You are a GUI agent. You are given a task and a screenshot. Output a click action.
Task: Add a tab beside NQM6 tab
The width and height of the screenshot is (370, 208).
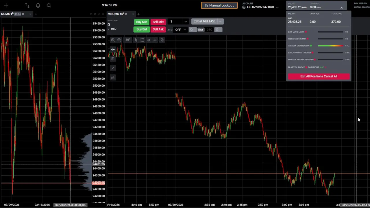point(36,14)
